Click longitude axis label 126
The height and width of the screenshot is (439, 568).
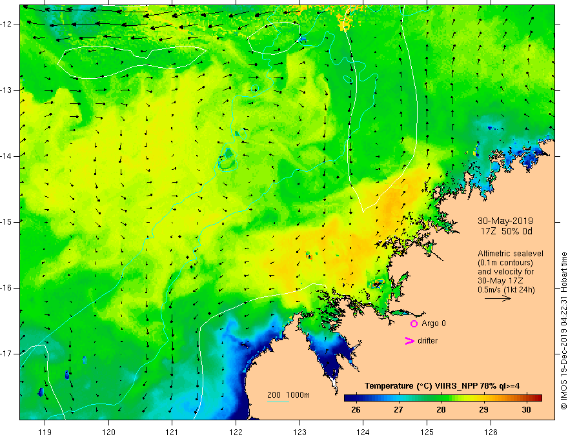point(491,432)
